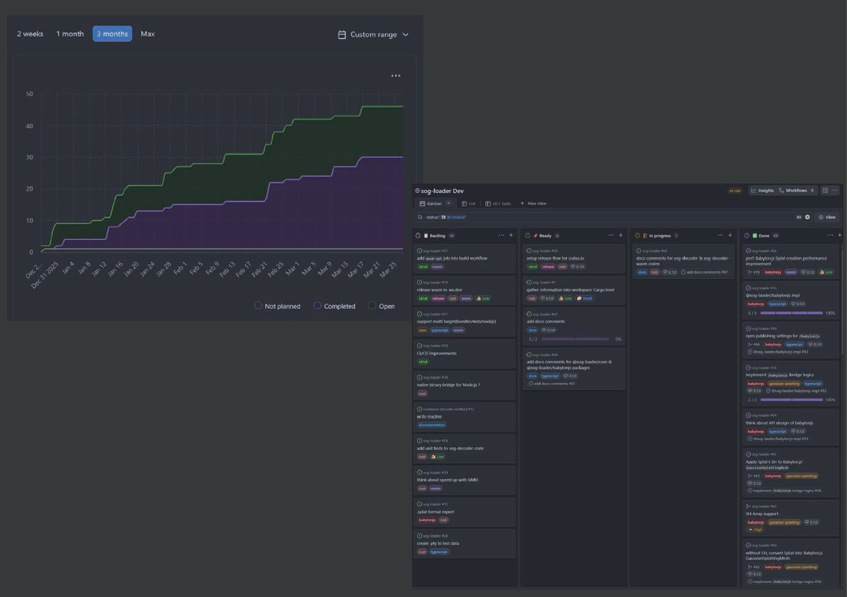The height and width of the screenshot is (597, 847).
Task: Open Kanban view dropdown arrow
Action: 448,204
